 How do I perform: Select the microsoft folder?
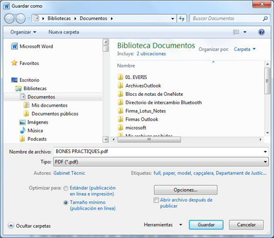pyautogui.click(x=132, y=128)
